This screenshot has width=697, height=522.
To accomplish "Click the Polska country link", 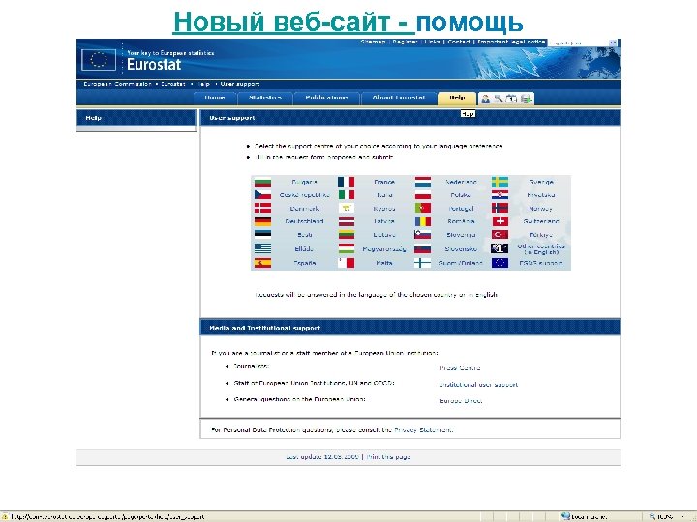I will point(461,195).
